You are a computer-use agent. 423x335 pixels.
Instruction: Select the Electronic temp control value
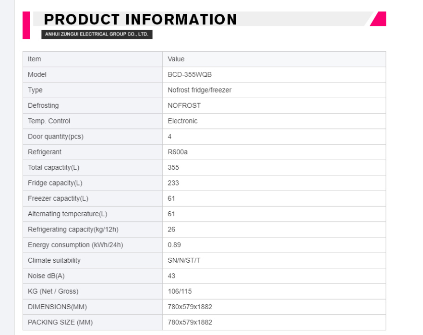[x=182, y=121]
